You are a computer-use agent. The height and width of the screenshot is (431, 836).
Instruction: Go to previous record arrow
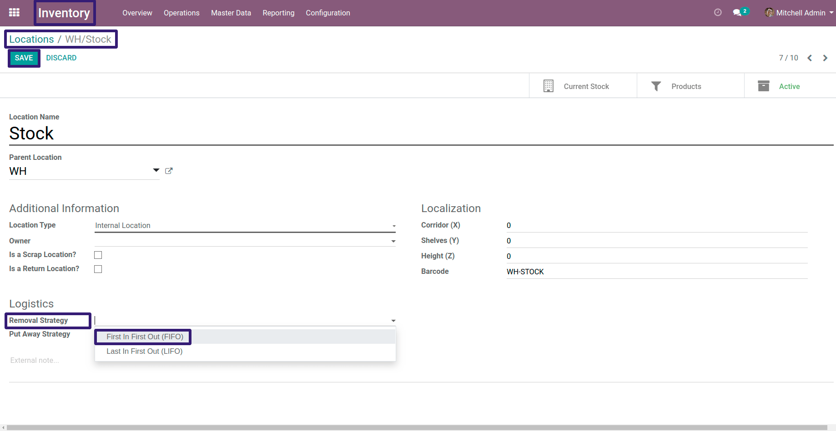tap(810, 58)
